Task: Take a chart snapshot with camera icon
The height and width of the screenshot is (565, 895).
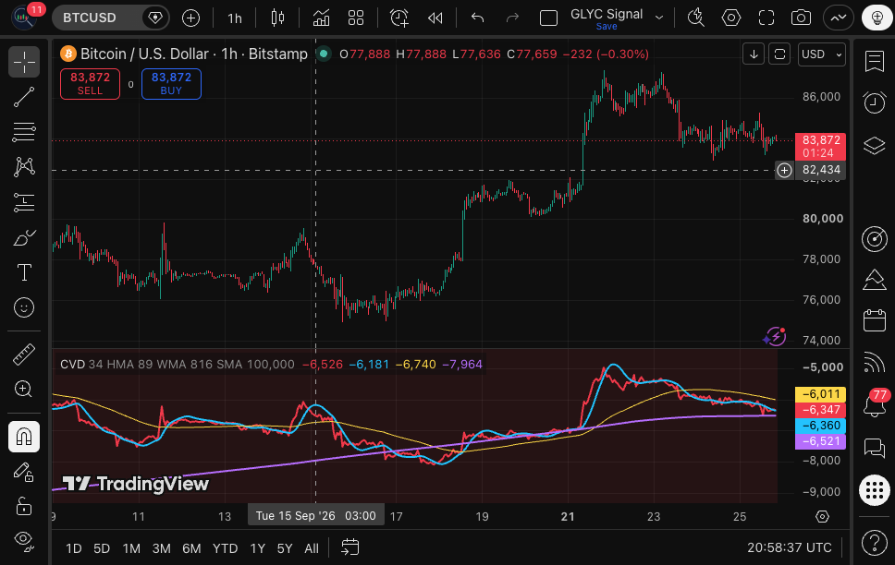Action: [801, 18]
